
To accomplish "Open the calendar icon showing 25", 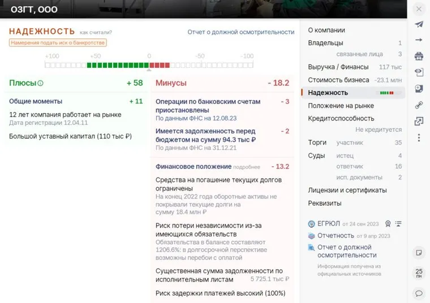I will tap(419, 273).
